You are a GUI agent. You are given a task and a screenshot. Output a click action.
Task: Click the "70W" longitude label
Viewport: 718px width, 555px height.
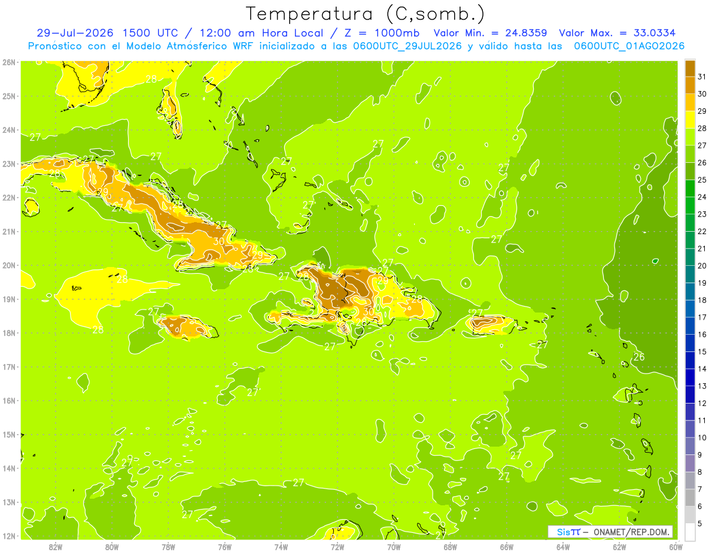pos(394,547)
